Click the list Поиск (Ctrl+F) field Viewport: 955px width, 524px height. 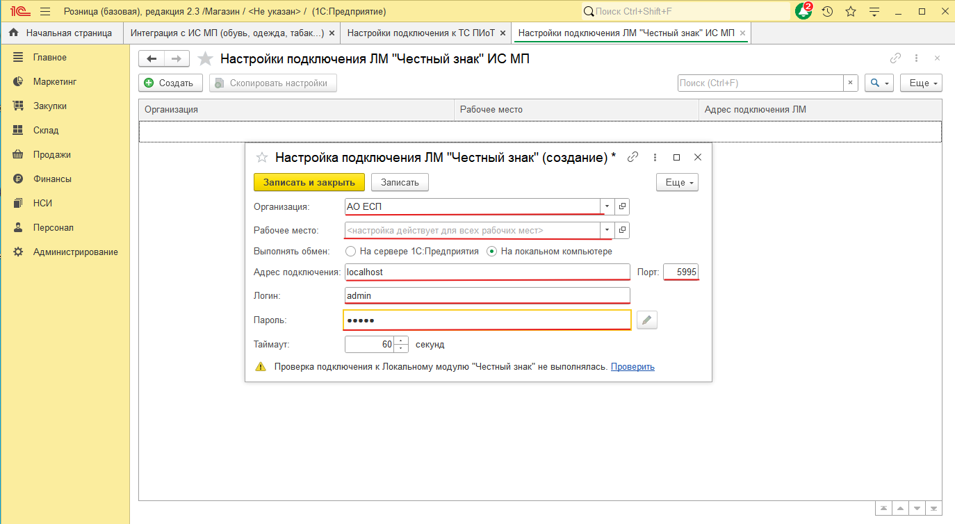tap(760, 83)
